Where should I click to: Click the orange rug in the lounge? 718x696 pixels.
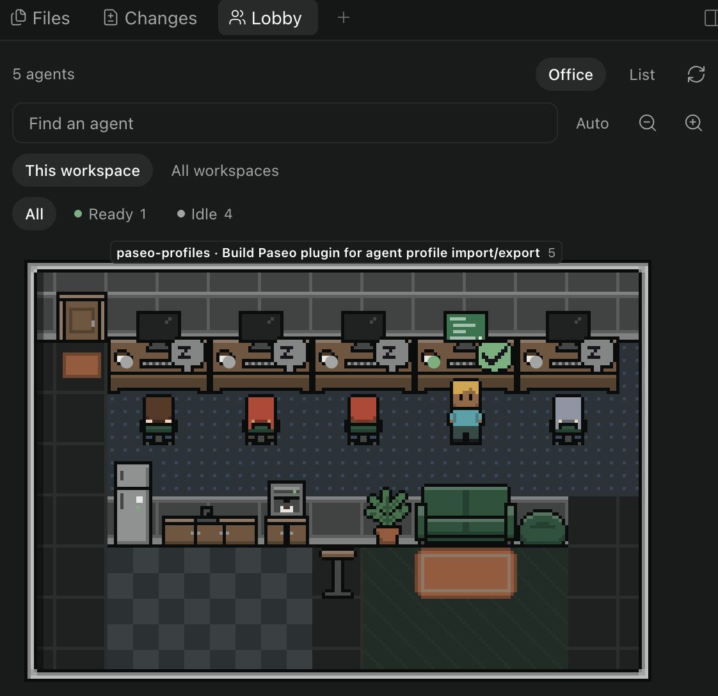point(466,573)
